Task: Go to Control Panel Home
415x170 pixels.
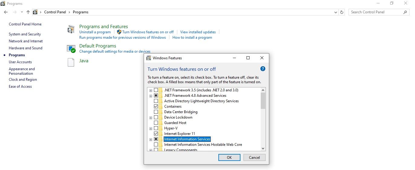Action: 25,24
